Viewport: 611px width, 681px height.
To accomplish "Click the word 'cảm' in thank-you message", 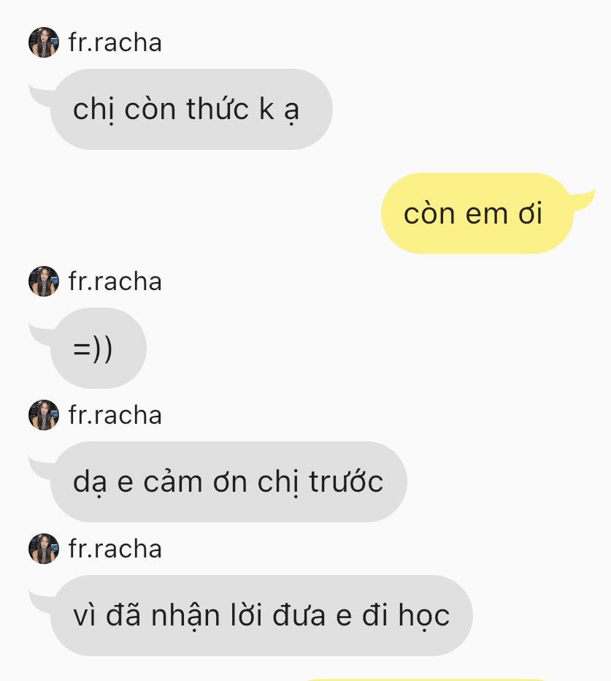I will pos(173,482).
